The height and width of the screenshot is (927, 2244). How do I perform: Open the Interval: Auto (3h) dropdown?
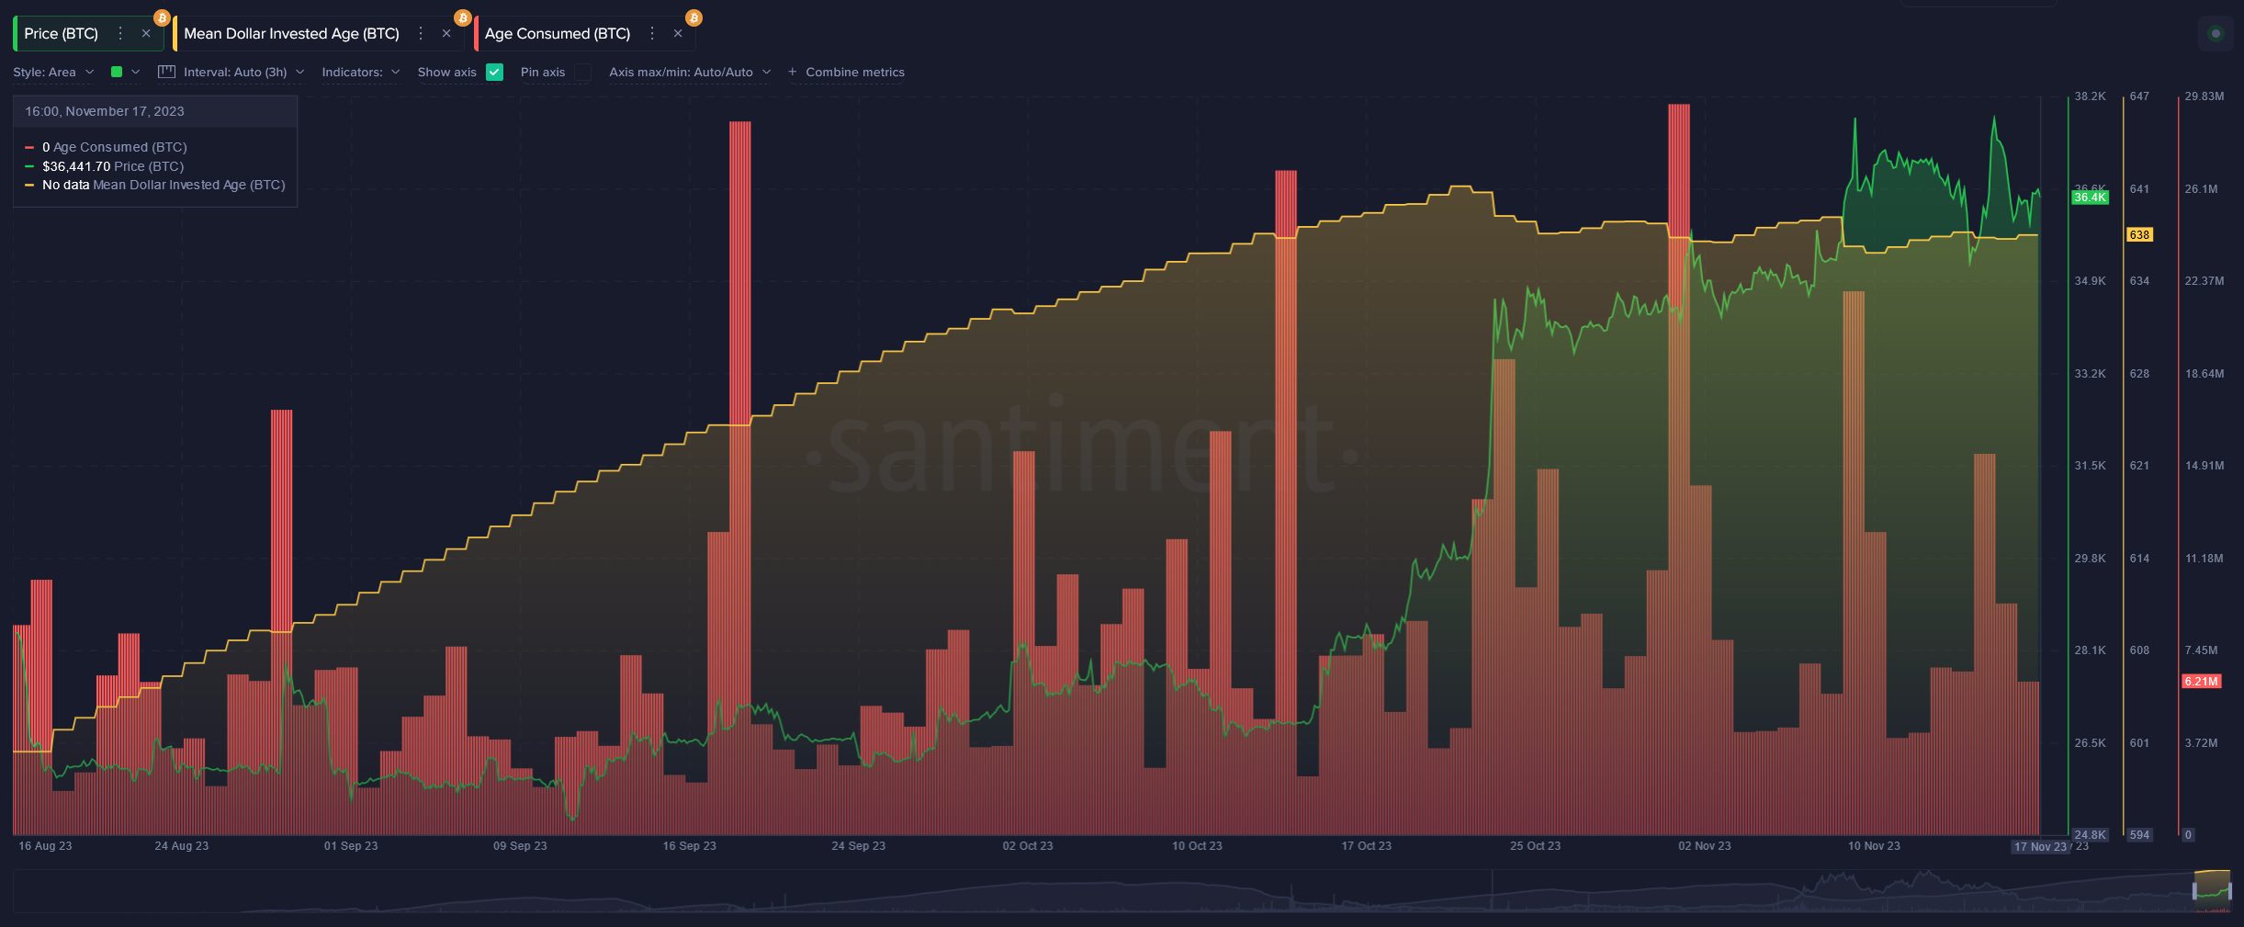(243, 72)
